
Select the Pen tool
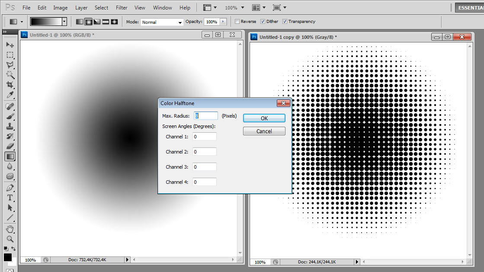point(10,188)
